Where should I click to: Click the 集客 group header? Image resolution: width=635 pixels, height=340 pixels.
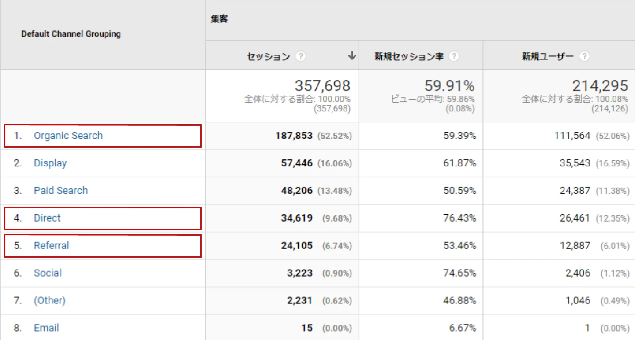click(x=219, y=19)
